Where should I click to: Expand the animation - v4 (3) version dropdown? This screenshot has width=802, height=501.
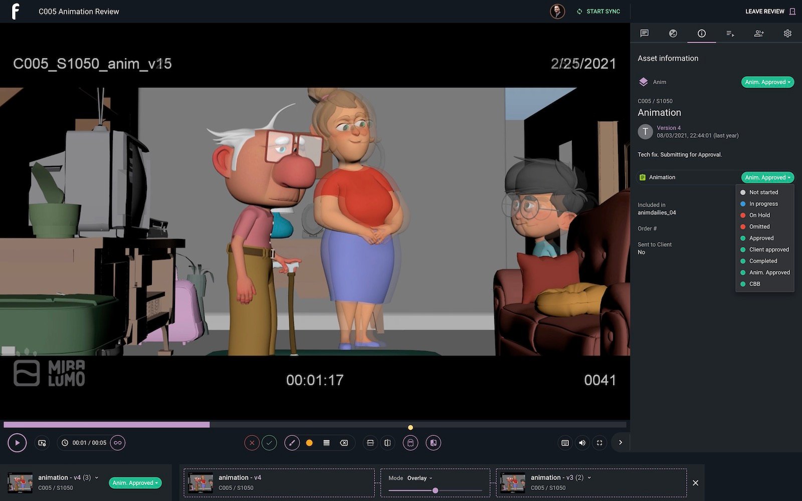click(x=97, y=478)
